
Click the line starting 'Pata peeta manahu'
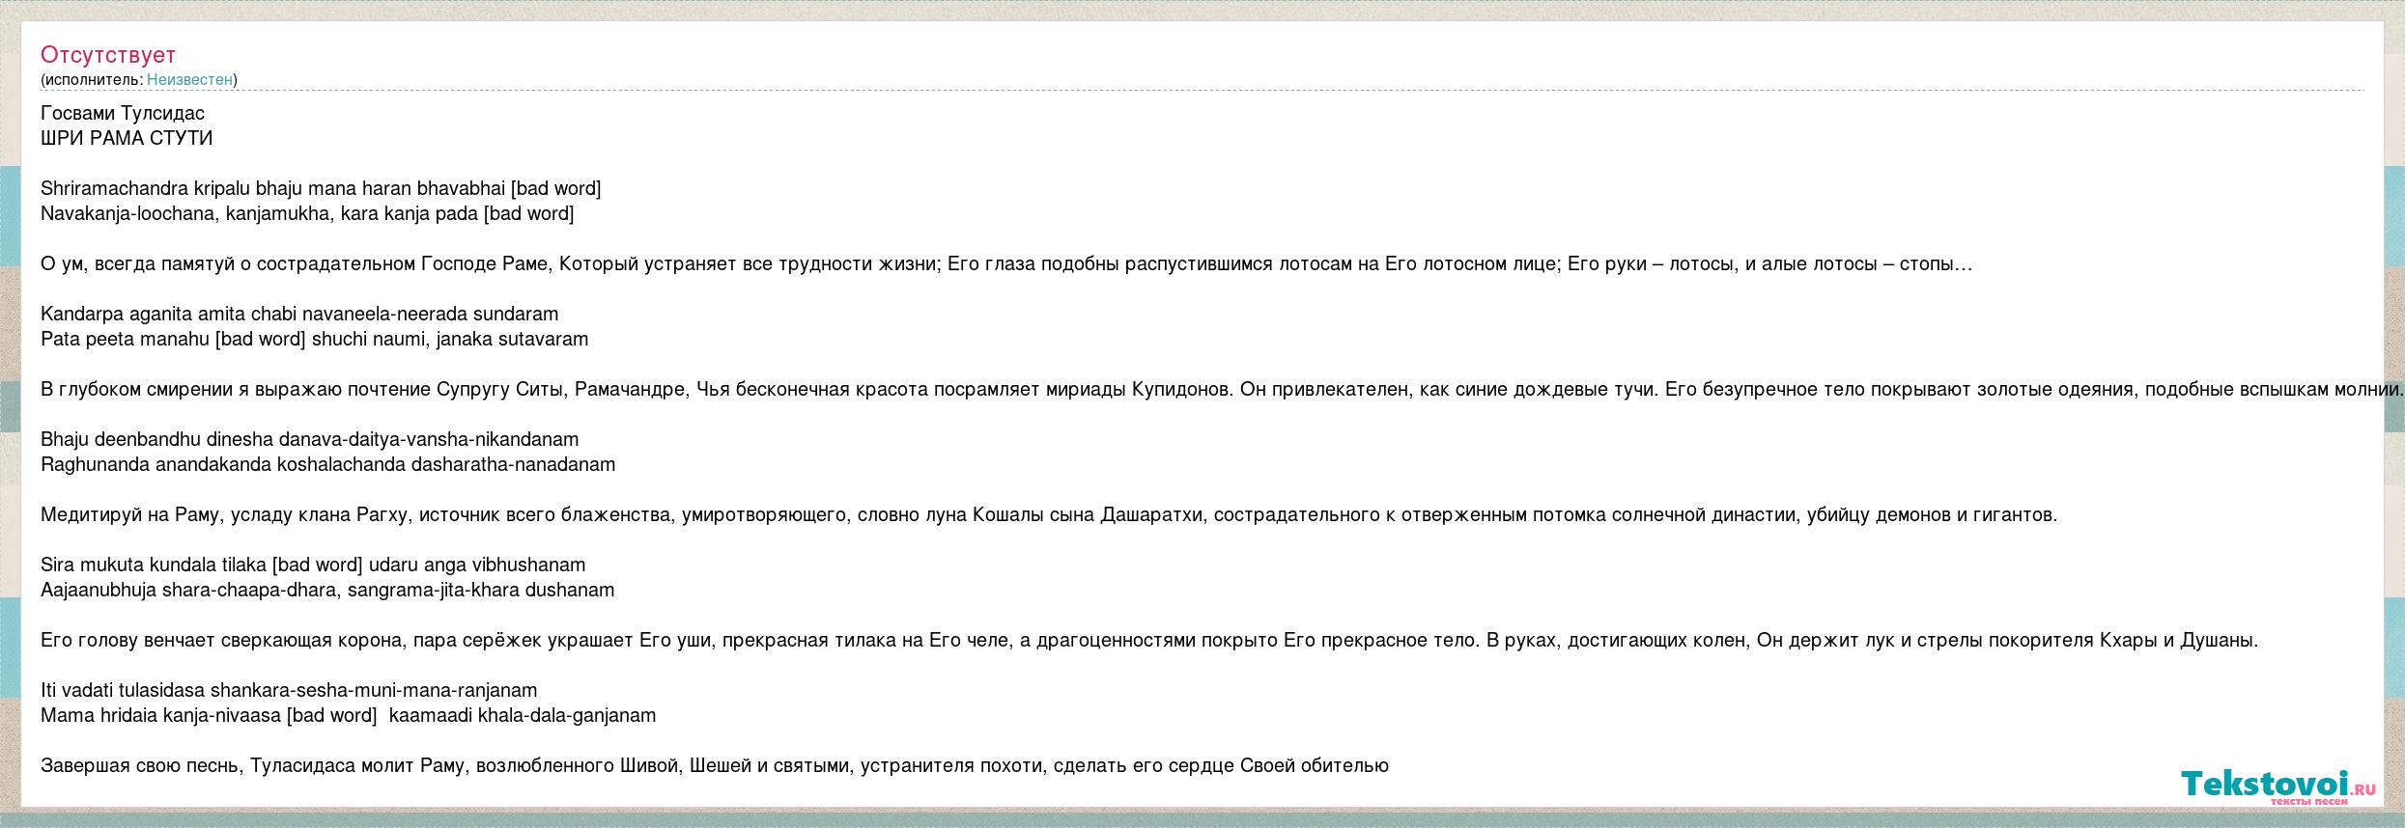[315, 339]
